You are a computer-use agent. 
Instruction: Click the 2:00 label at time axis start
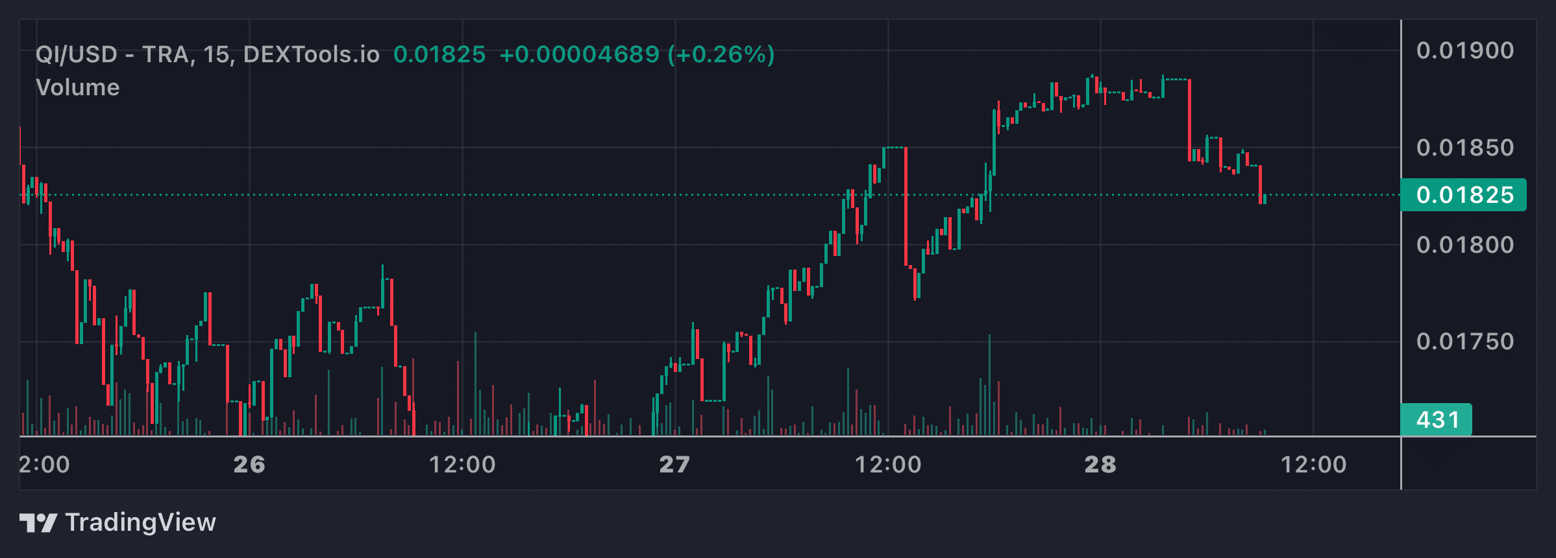pyautogui.click(x=44, y=465)
